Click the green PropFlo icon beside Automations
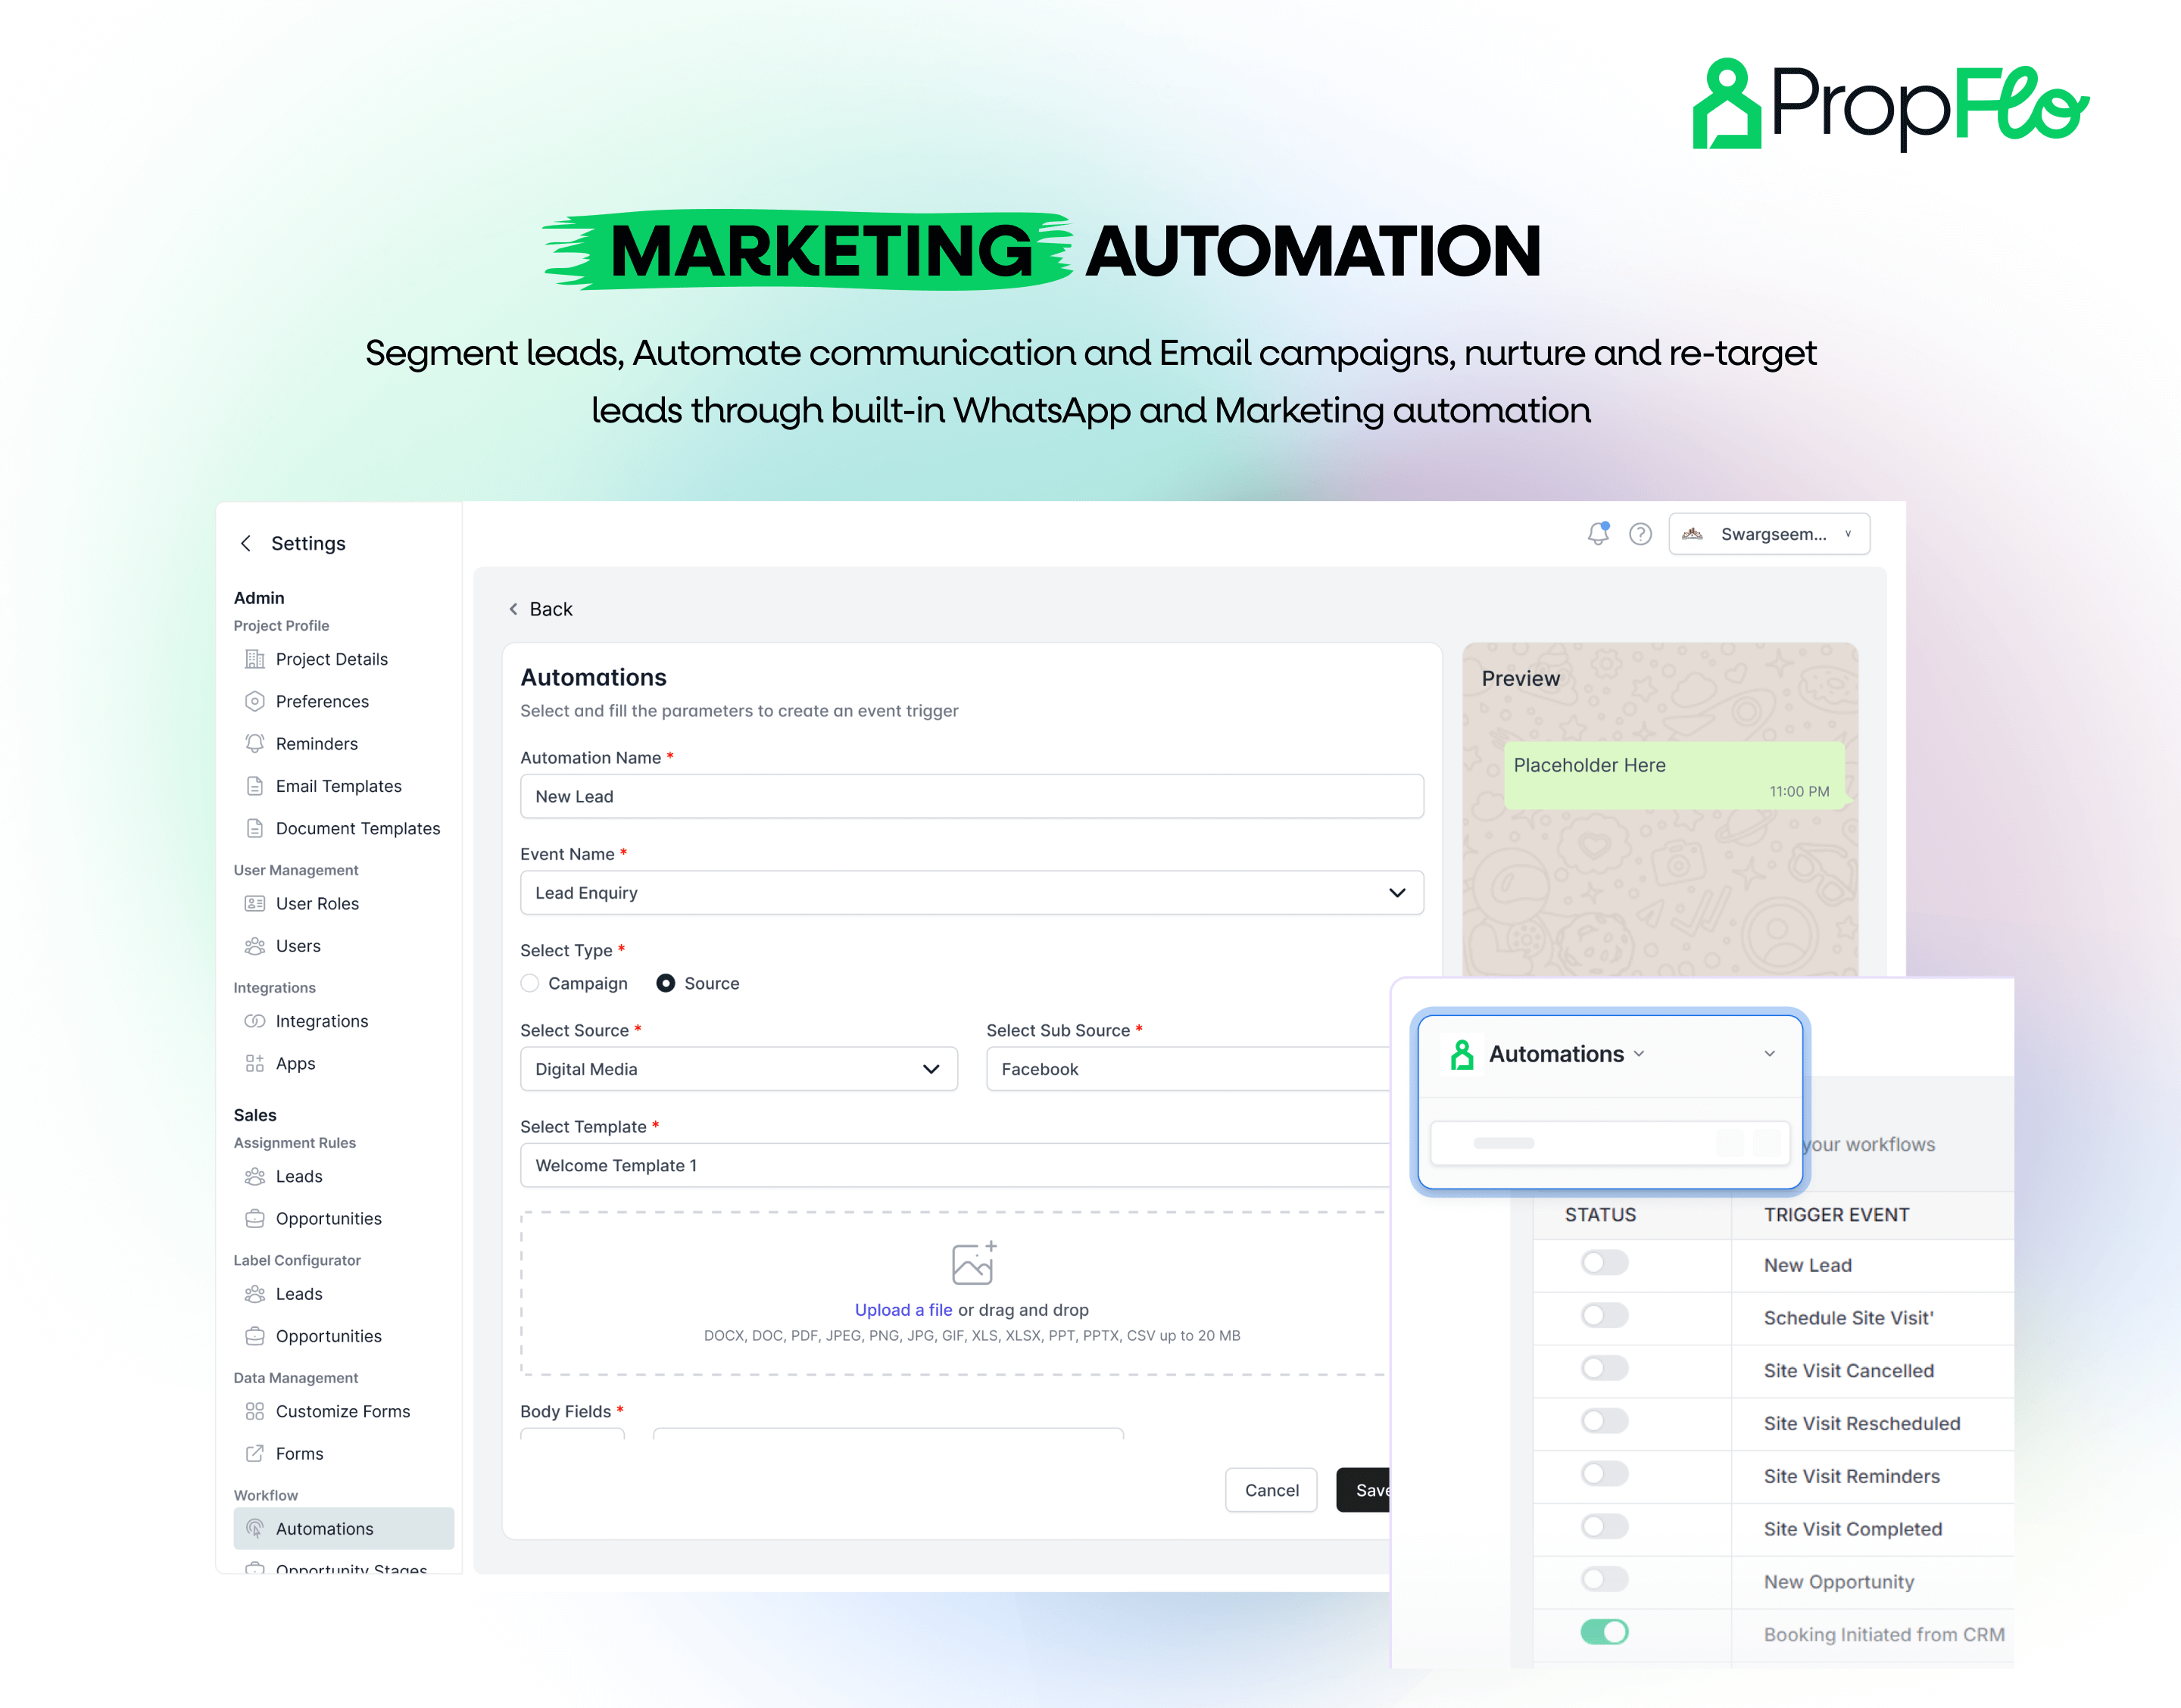The width and height of the screenshot is (2181, 1708). tap(1461, 1054)
